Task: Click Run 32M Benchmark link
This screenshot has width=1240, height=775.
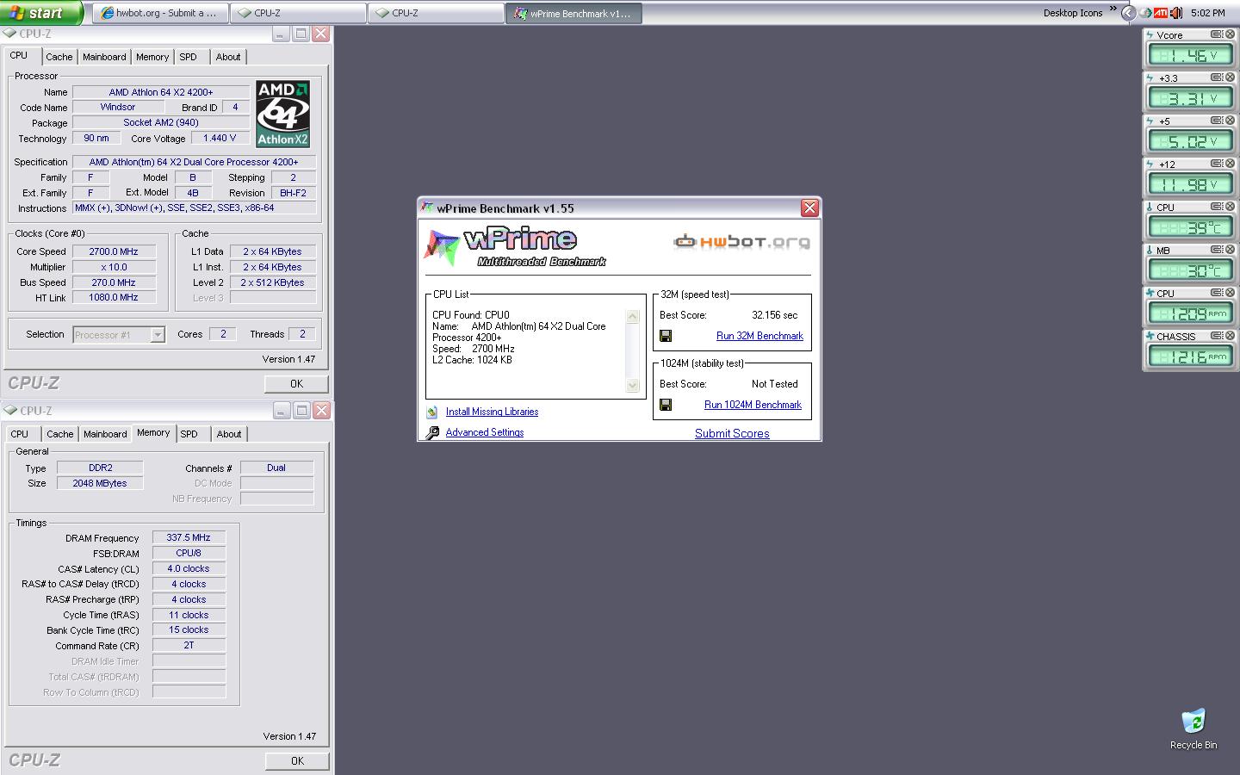Action: [759, 336]
